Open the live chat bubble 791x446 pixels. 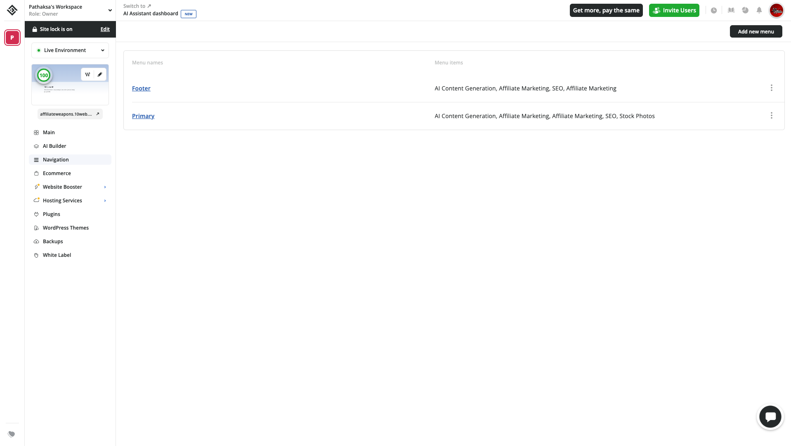pos(770,417)
